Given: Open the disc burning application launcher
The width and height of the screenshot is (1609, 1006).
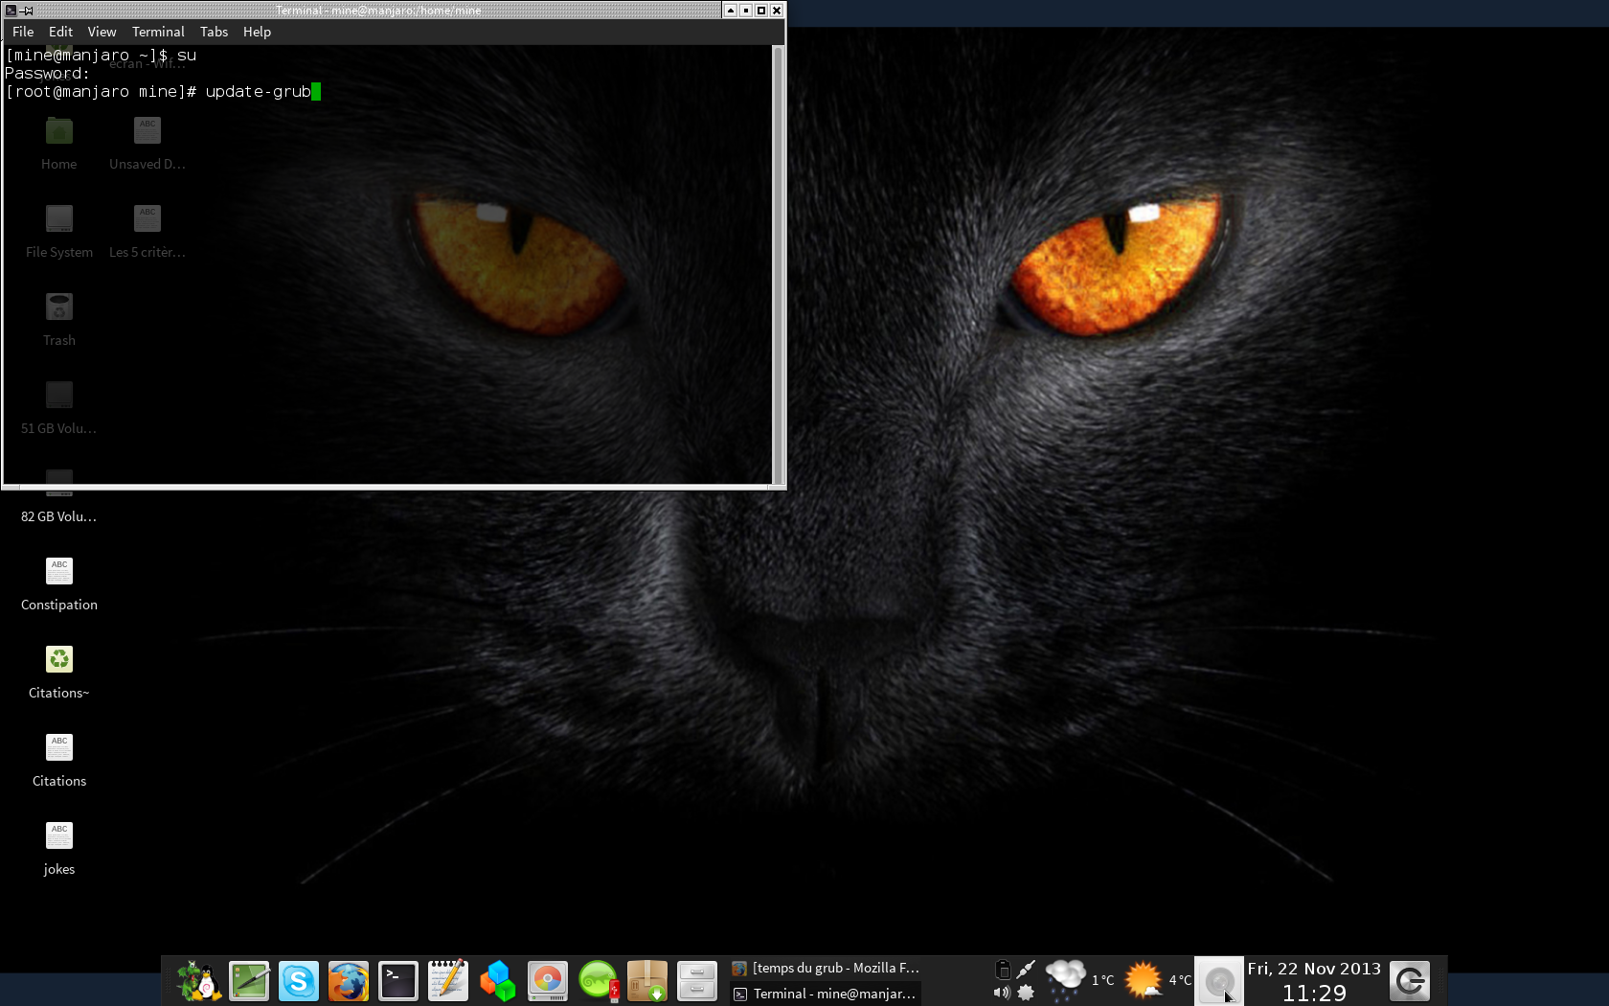Looking at the screenshot, I should [548, 981].
